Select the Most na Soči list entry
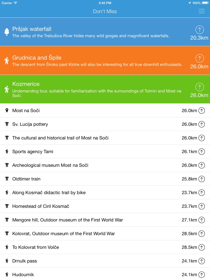The height and width of the screenshot is (280, 210). point(26,110)
